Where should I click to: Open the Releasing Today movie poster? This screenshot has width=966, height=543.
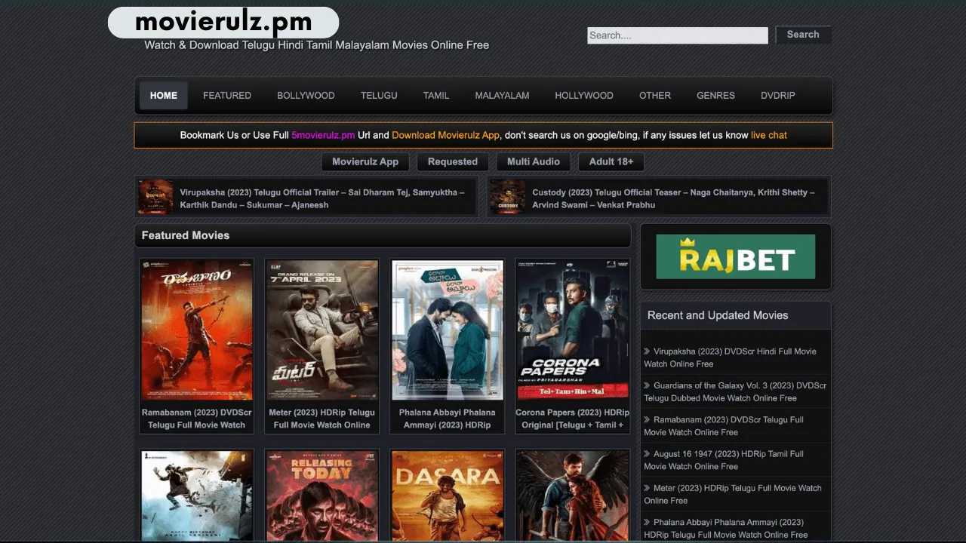coord(322,495)
